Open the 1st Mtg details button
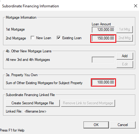 [x=125, y=29]
